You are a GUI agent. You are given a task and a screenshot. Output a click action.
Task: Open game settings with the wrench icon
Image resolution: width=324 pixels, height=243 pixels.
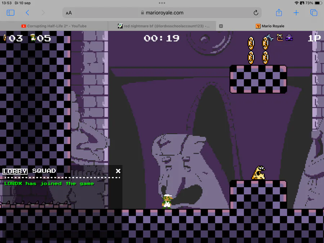269,37
